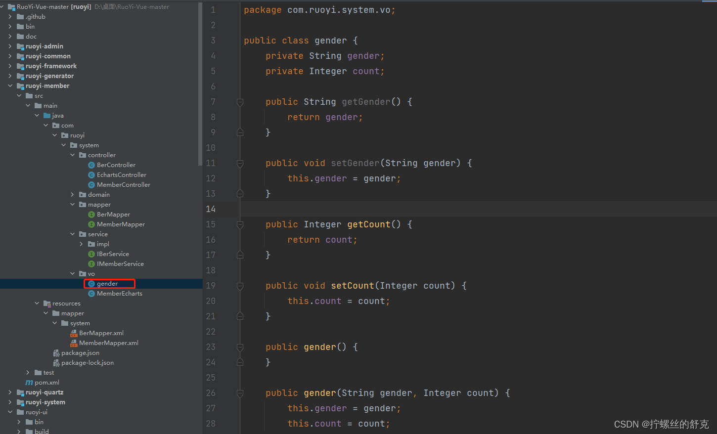The height and width of the screenshot is (434, 717).
Task: Click the MemberMapper.xml file icon
Action: (x=74, y=343)
